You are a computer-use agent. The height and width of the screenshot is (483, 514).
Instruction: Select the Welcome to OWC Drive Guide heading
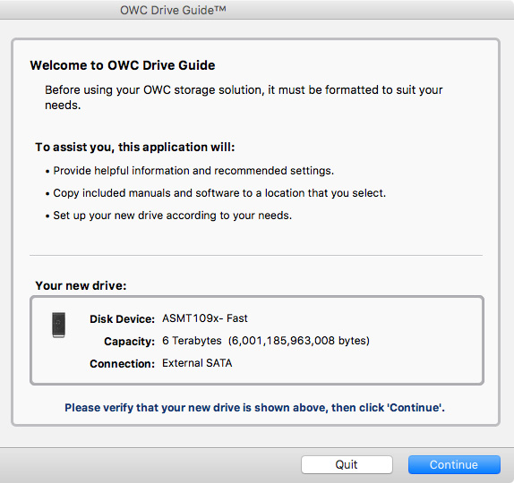point(123,65)
